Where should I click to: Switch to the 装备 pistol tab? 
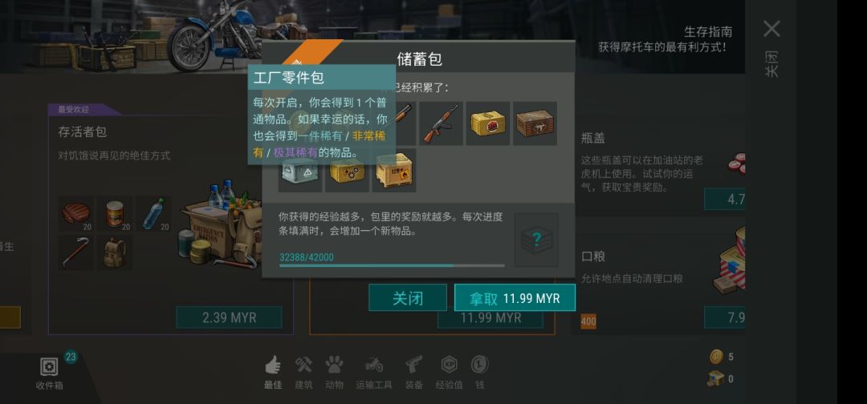coord(414,373)
